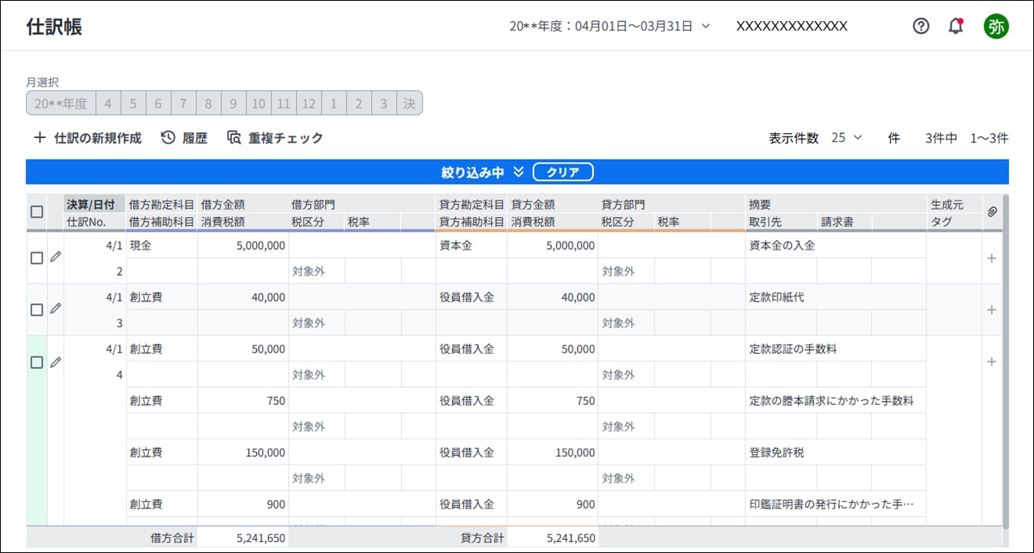Viewport: 1034px width, 553px height.
Task: Select the 決 settlement tab
Action: click(x=409, y=103)
